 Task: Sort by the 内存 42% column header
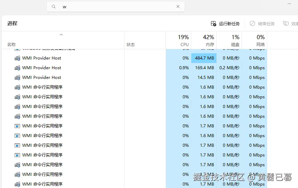[x=204, y=40]
